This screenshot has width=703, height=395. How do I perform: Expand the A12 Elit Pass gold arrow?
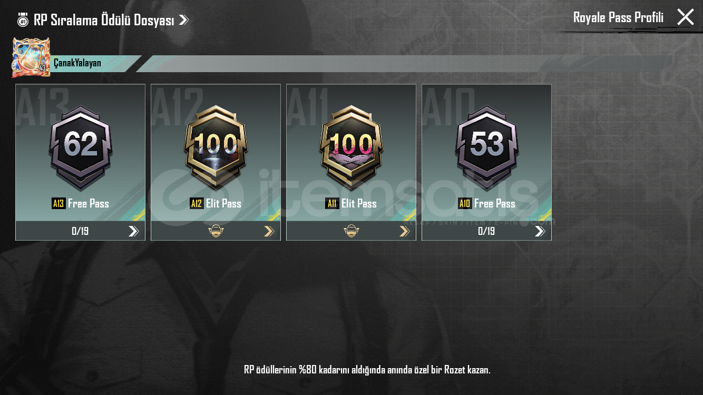coord(269,231)
